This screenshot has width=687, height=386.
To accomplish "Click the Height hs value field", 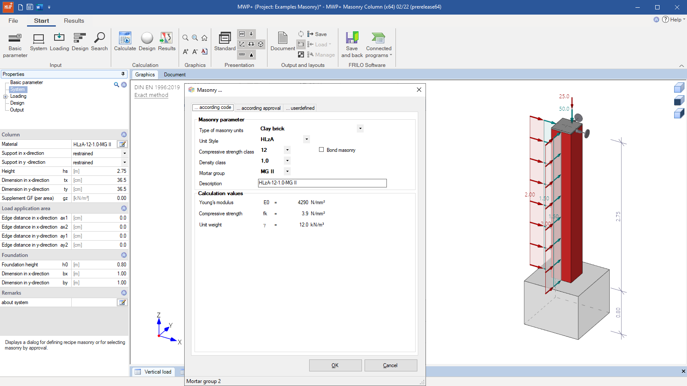I will click(100, 171).
